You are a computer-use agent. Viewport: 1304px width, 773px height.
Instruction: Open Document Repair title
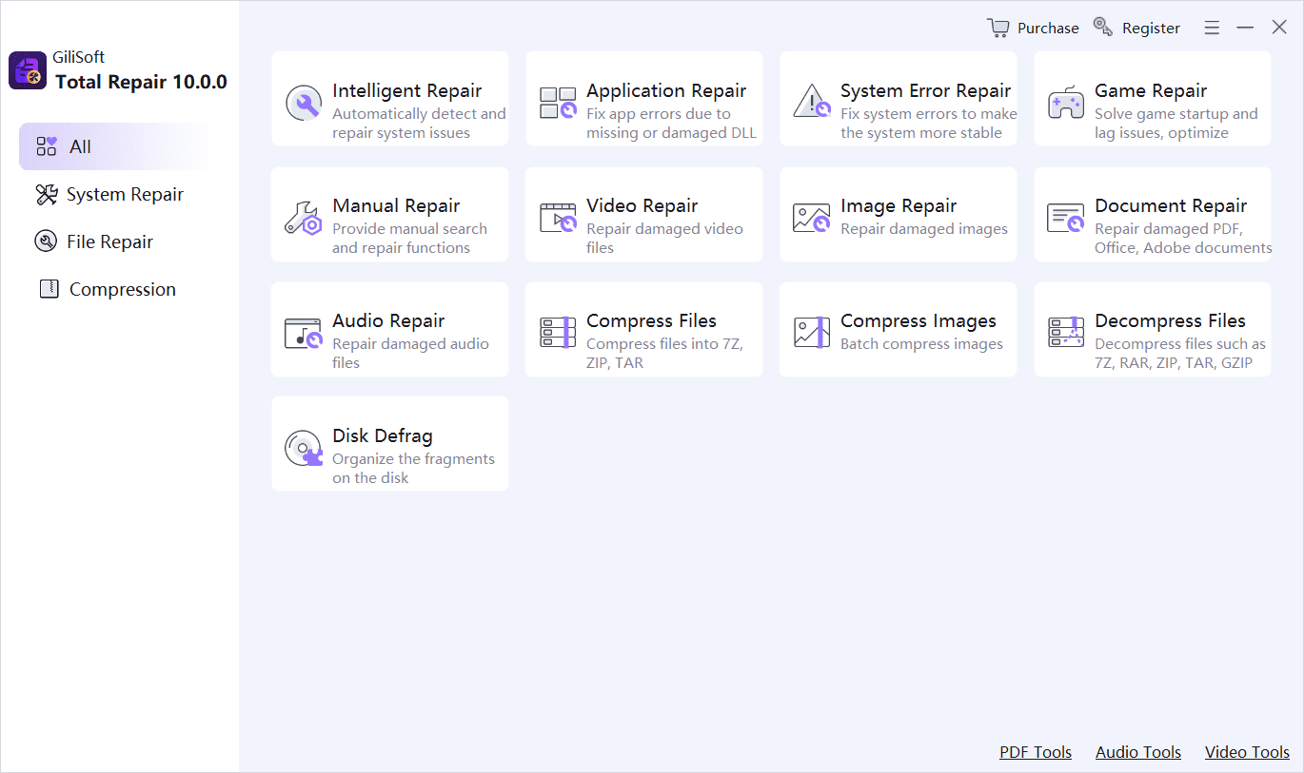click(1171, 205)
